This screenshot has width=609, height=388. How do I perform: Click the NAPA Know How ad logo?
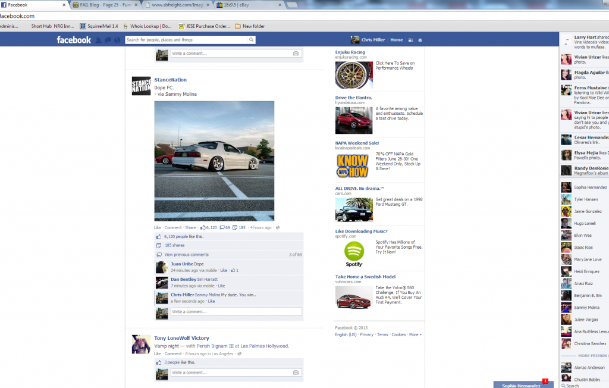point(353,166)
